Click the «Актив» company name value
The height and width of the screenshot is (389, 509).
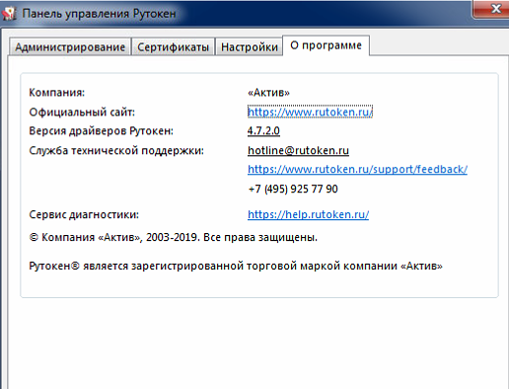(x=268, y=93)
